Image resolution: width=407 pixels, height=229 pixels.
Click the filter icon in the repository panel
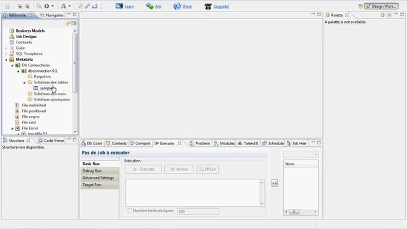(74, 24)
